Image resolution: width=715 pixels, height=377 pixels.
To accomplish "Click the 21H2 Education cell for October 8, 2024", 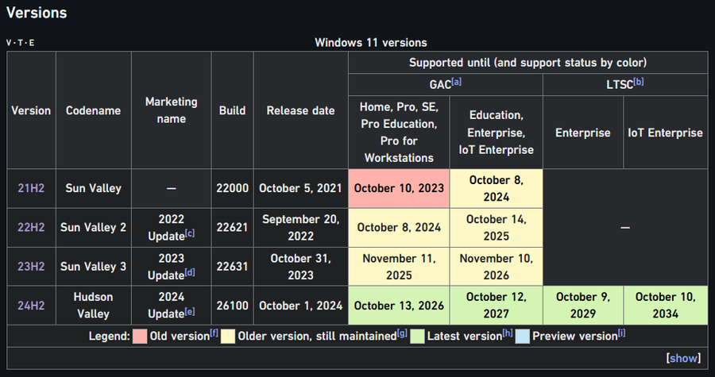I will point(496,189).
